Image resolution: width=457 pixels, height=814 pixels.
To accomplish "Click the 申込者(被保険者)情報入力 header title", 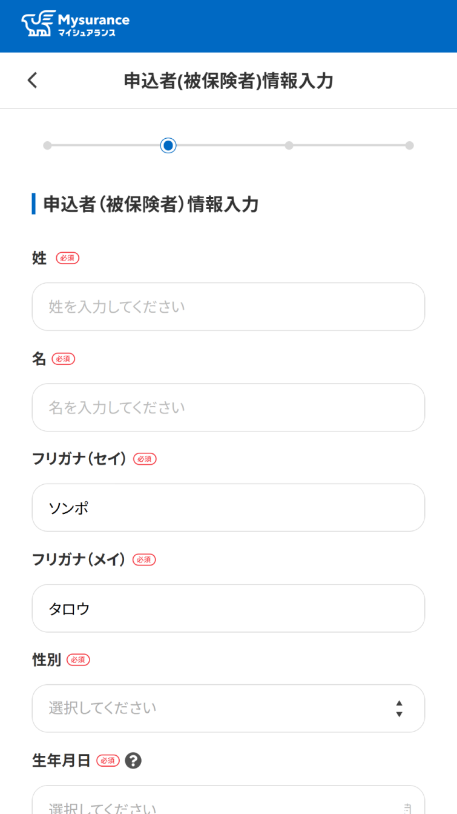I will [229, 81].
